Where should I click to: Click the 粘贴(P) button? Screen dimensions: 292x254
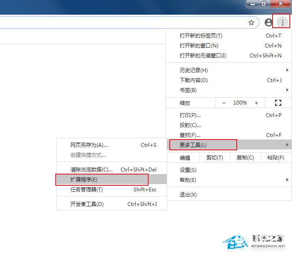tap(276, 158)
